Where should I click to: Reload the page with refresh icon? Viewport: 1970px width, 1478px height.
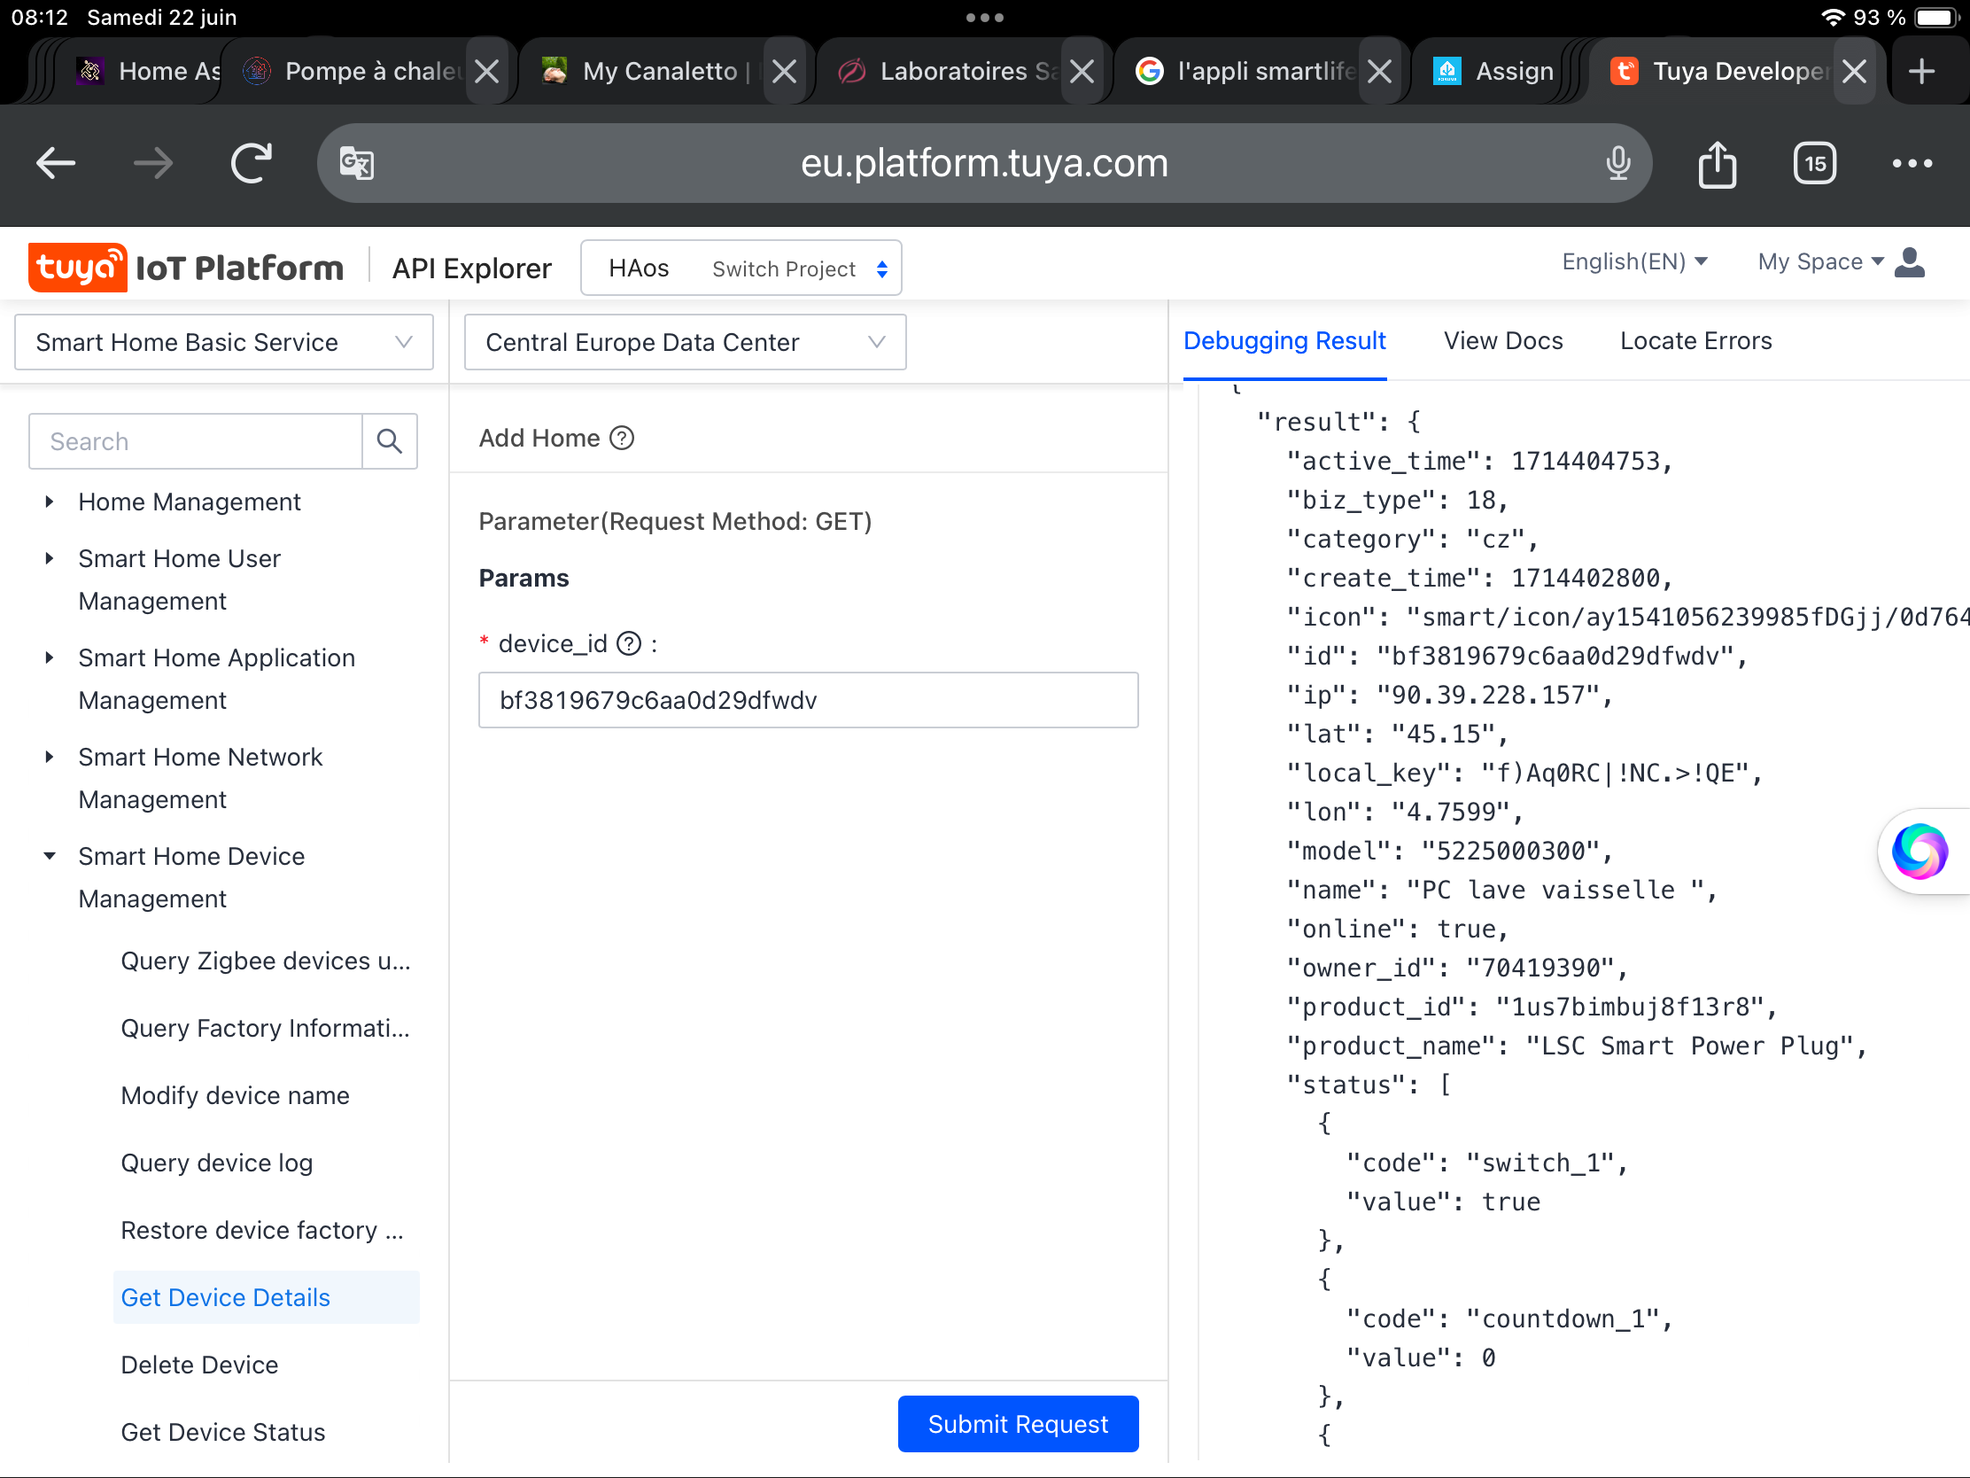[251, 164]
